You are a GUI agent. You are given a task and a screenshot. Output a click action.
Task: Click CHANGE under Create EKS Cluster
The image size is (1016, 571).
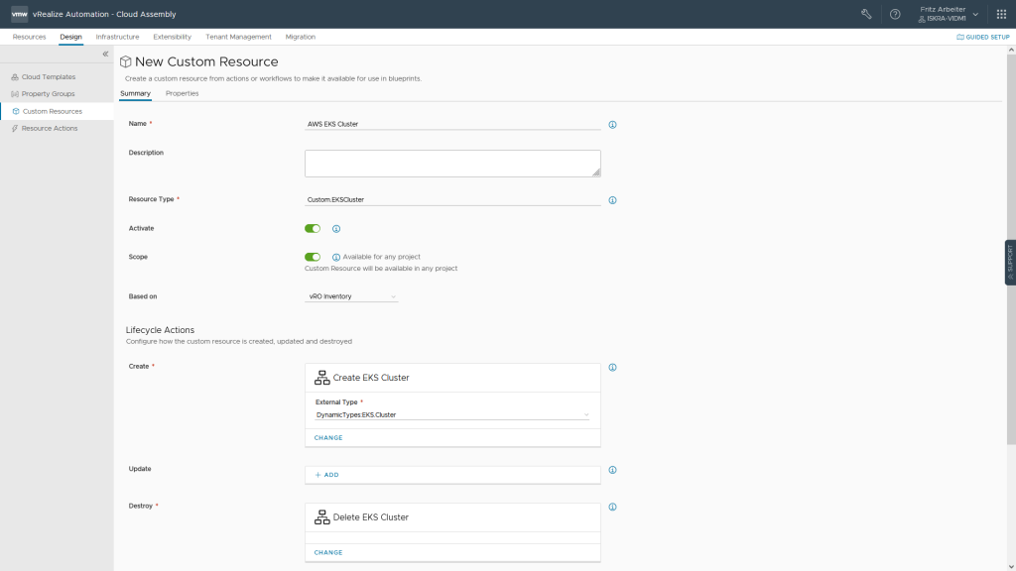[328, 437]
